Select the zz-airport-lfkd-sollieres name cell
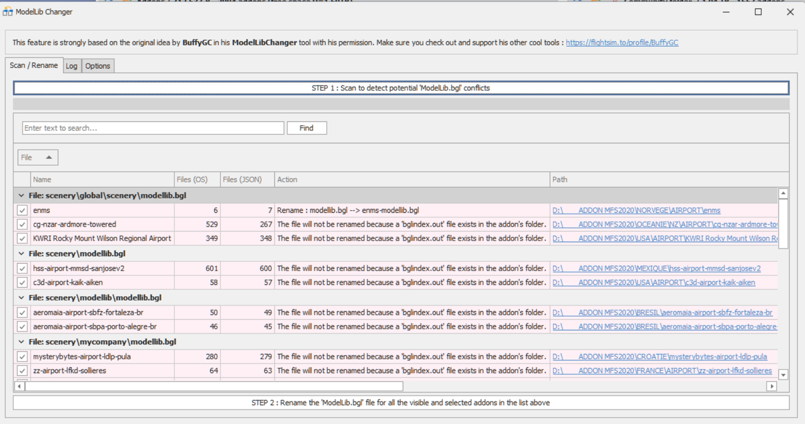Screen dimensions: 805x424 [103, 371]
